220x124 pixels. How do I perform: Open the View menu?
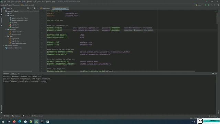[x=13, y=2]
